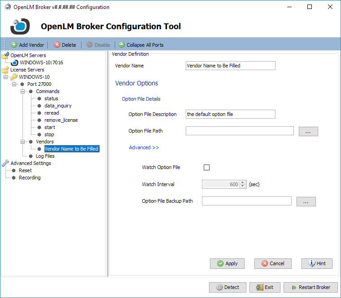Viewport: 341px width, 298px height.
Task: Enable the Watch Option File checkbox
Action: [x=207, y=168]
